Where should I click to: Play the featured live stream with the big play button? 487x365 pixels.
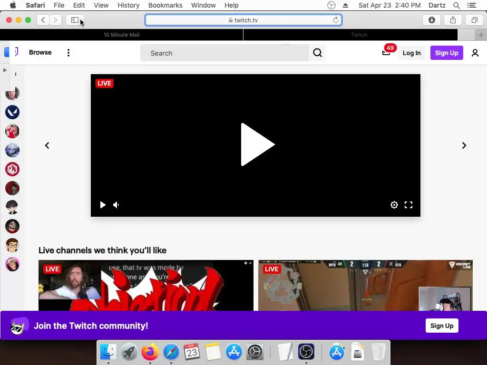point(257,144)
